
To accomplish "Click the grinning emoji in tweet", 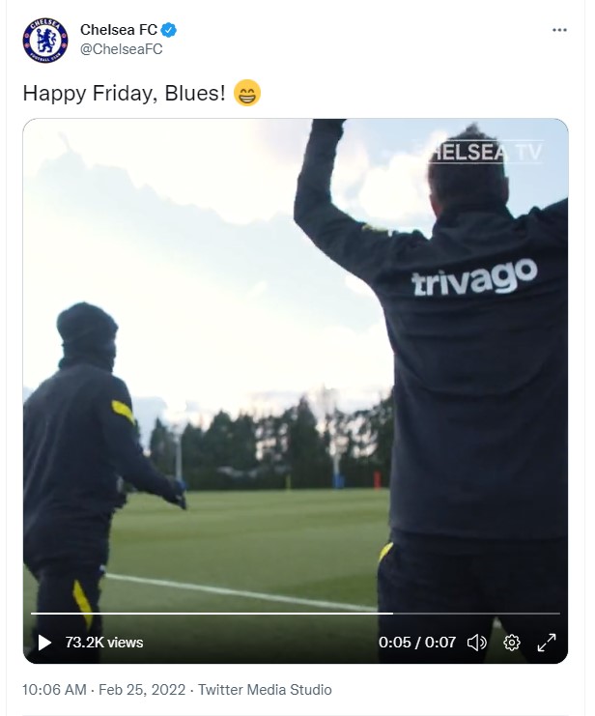I will point(247,93).
